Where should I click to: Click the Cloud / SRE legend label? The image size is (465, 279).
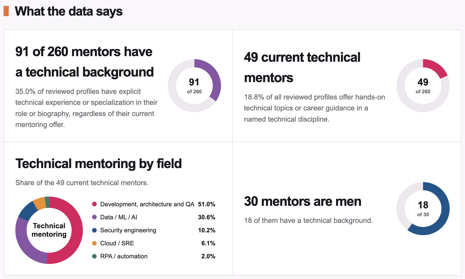117,243
